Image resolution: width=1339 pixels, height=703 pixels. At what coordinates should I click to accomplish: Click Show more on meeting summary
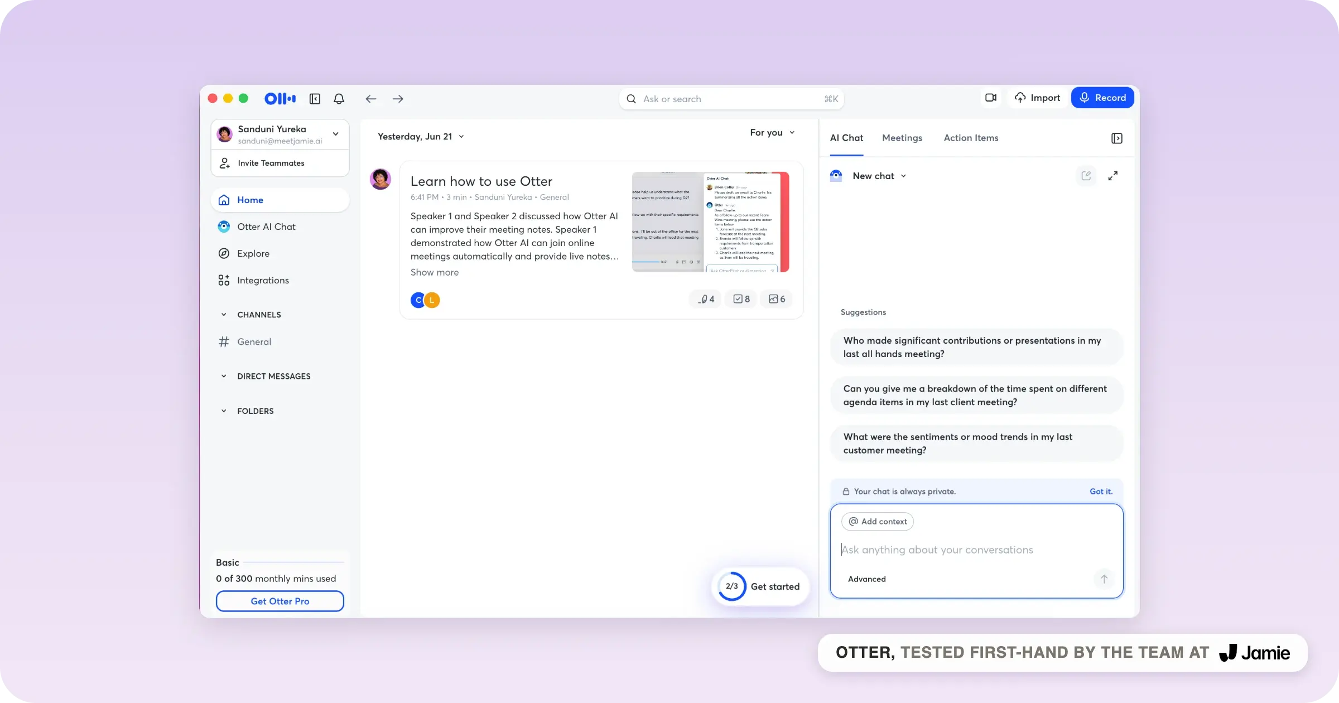pyautogui.click(x=435, y=272)
